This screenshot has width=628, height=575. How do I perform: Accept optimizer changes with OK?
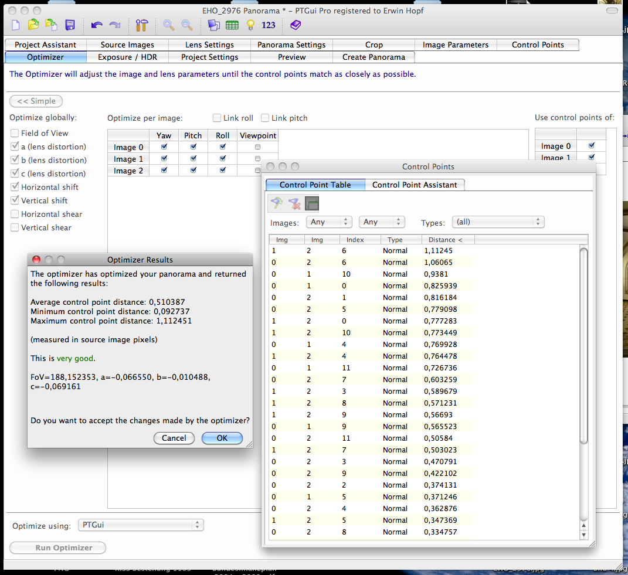222,438
